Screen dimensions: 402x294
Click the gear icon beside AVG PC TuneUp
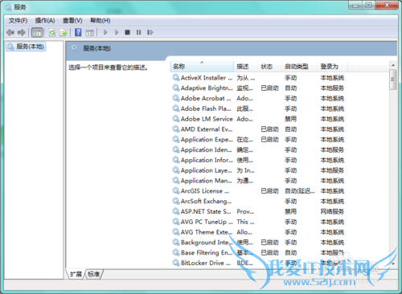[x=176, y=222]
